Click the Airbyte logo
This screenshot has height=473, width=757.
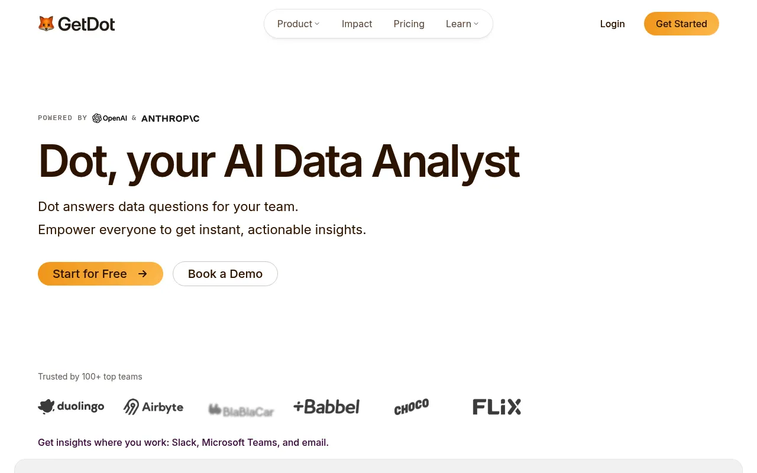pos(153,407)
